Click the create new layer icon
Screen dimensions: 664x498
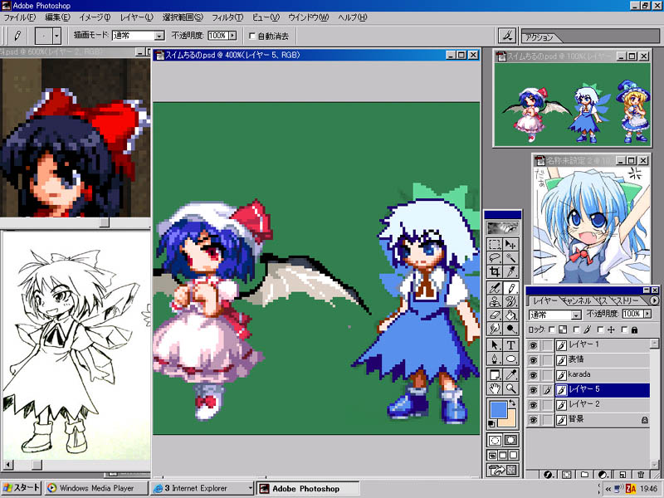point(622,474)
